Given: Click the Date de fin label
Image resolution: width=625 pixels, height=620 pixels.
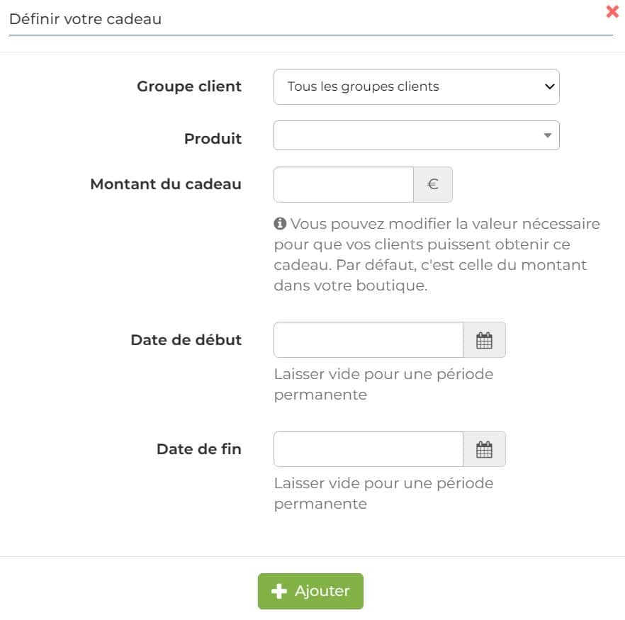Looking at the screenshot, I should coord(199,449).
